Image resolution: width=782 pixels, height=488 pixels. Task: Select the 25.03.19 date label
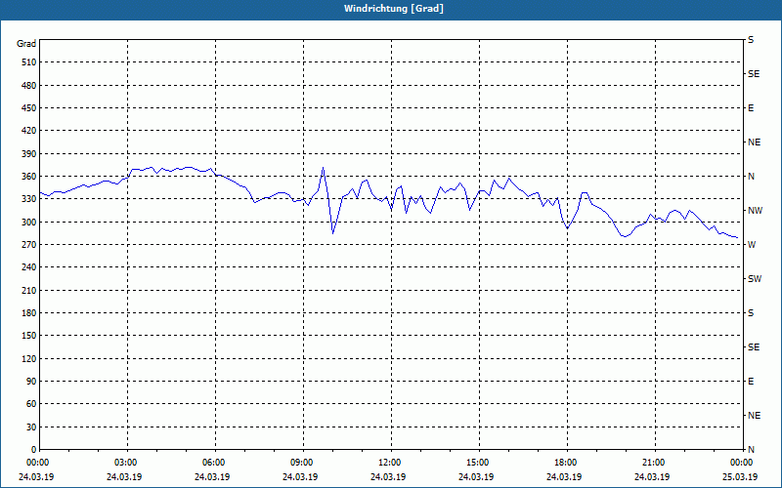click(x=740, y=477)
